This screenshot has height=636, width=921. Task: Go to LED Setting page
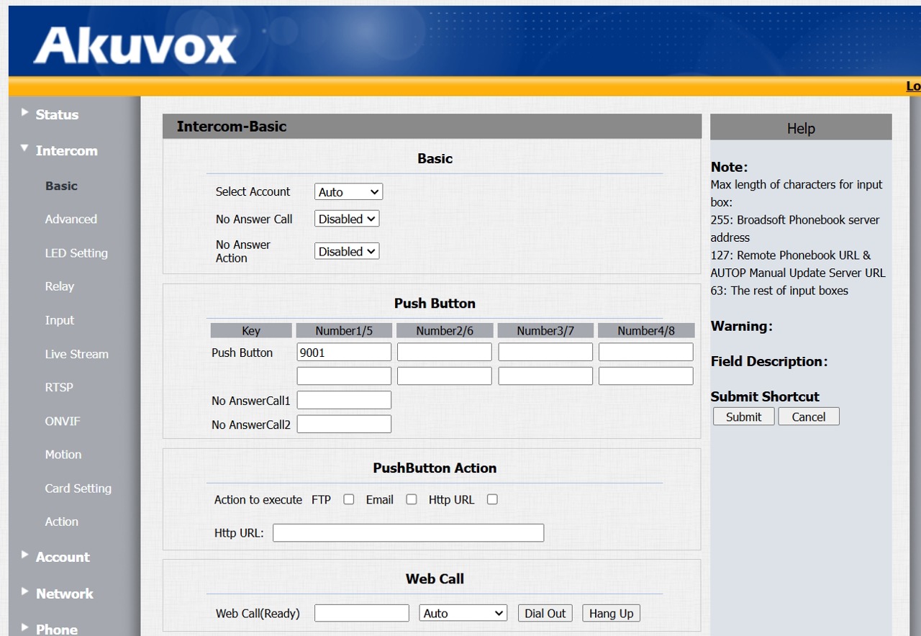(x=76, y=253)
